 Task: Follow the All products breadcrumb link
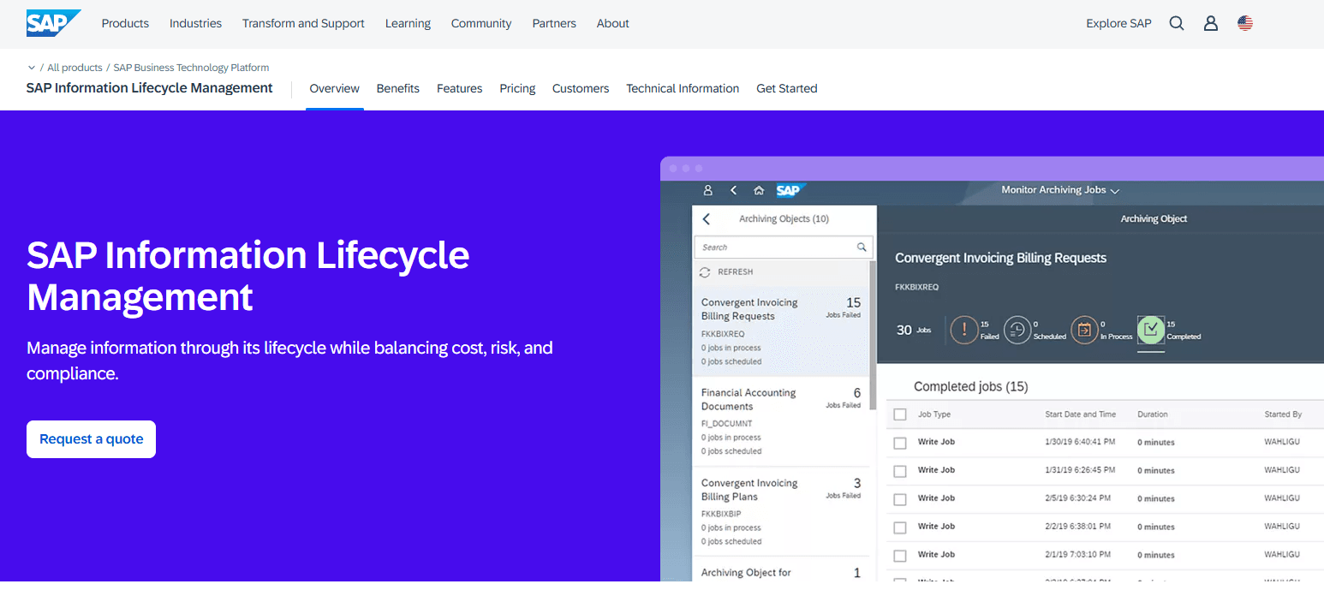coord(75,68)
